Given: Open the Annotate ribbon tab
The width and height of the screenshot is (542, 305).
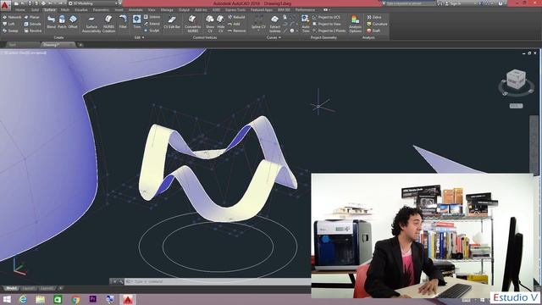Looking at the screenshot, I should [x=135, y=10].
